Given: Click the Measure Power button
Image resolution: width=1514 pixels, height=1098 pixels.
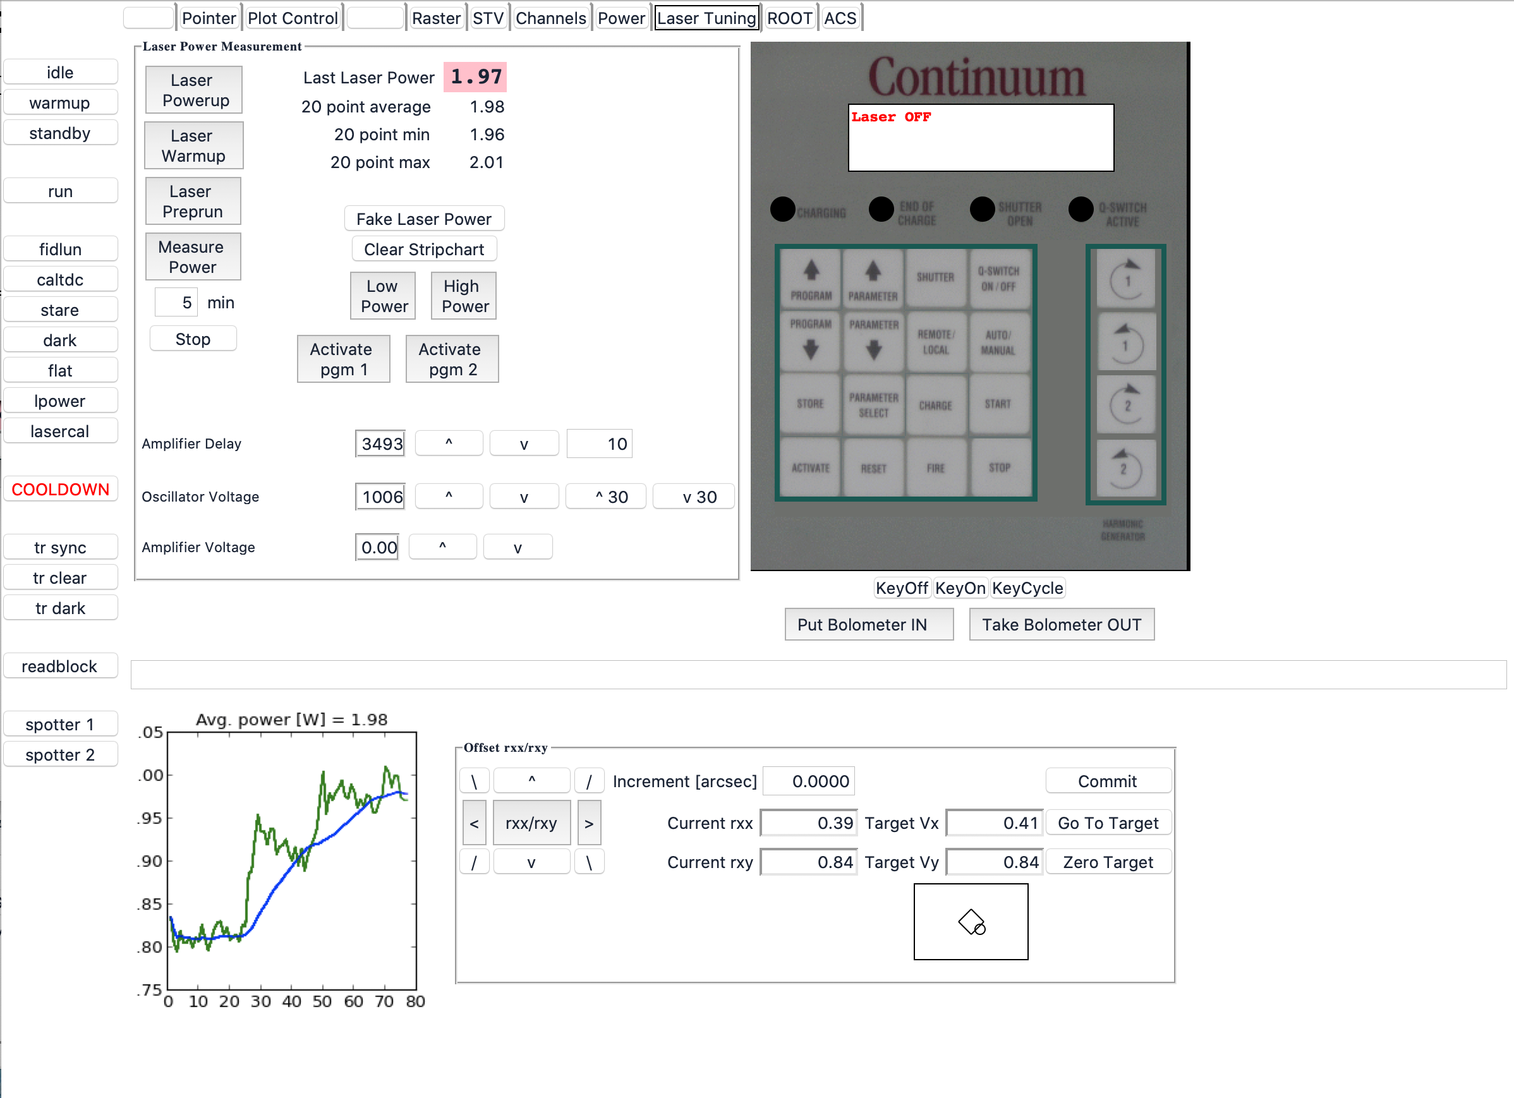Looking at the screenshot, I should pos(193,256).
